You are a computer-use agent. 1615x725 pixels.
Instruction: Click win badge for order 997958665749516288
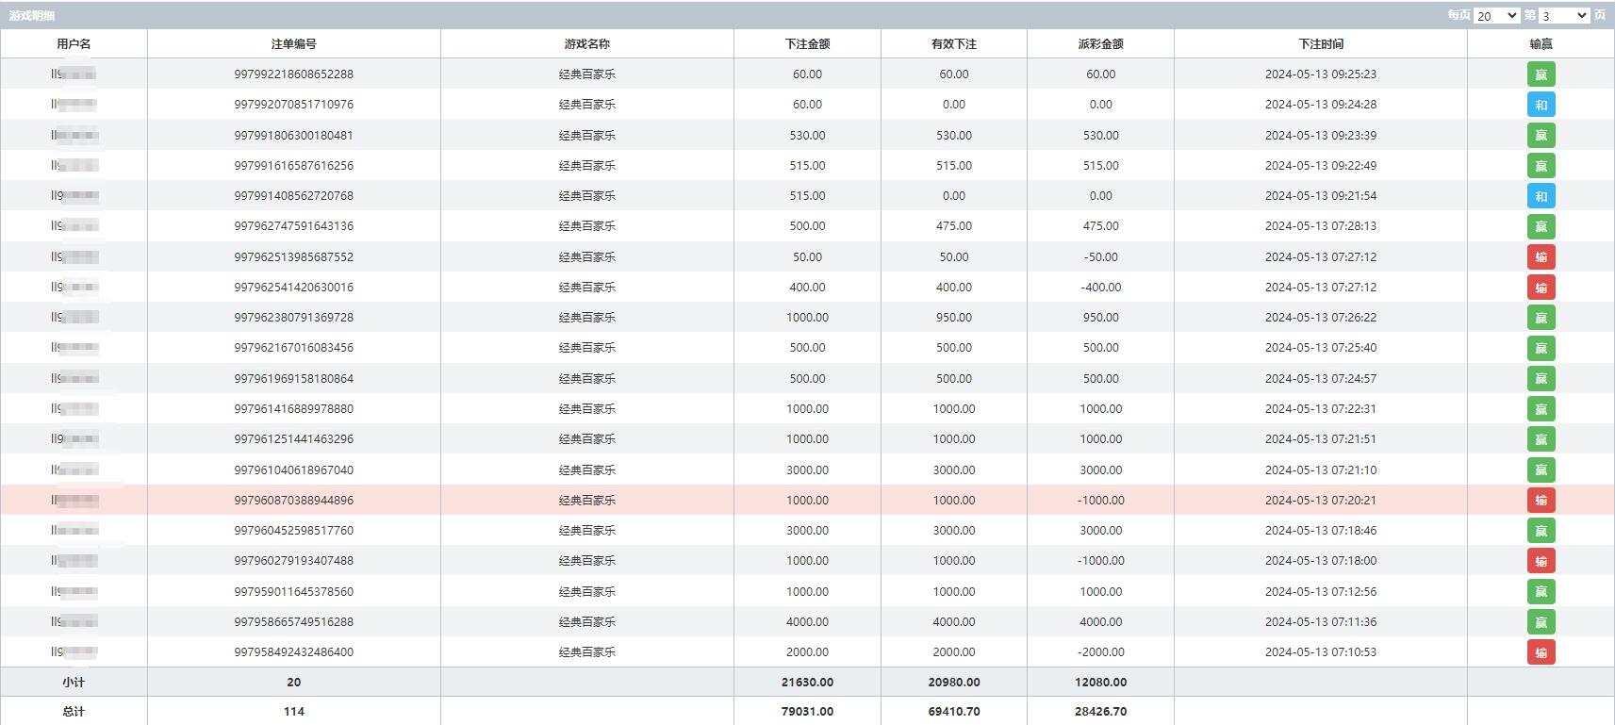pyautogui.click(x=1541, y=622)
